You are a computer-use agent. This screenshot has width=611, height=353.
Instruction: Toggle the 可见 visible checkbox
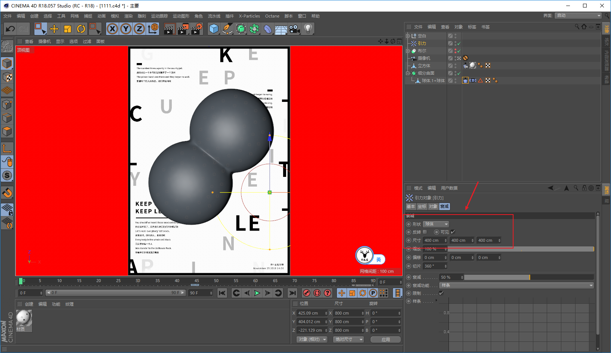453,232
